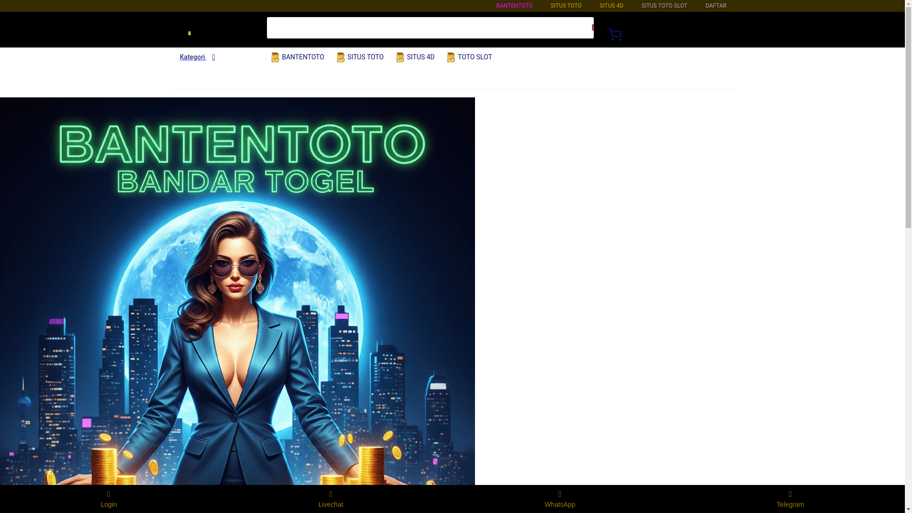
Task: Open SITUS 4D in top utility bar
Action: coord(611,6)
